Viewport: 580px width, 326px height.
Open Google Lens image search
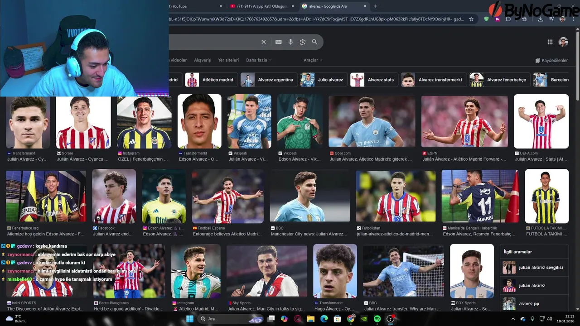coord(303,42)
